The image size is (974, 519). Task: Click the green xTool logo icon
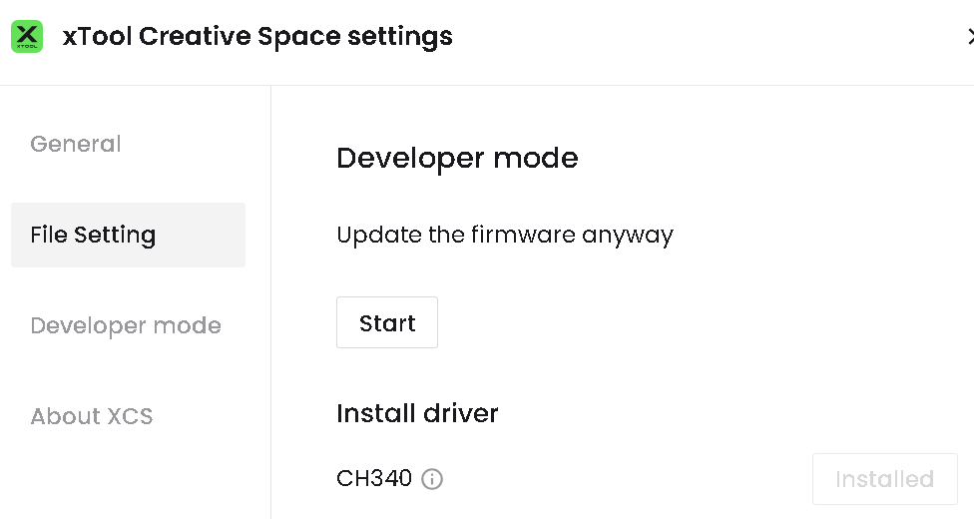27,36
